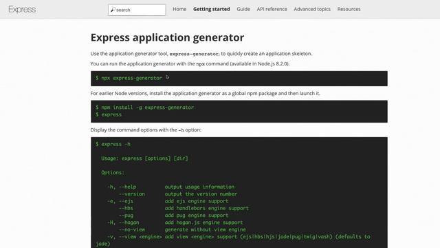
Task: Click the inline express-generator code text
Action: click(x=194, y=54)
